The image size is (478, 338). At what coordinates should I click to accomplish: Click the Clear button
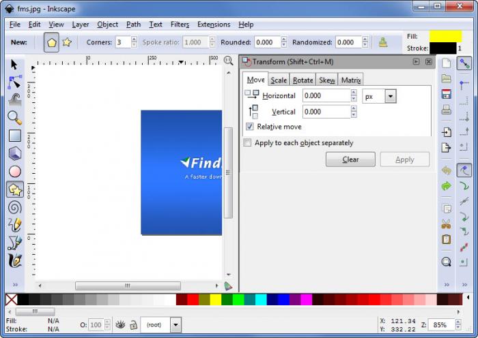(x=350, y=159)
